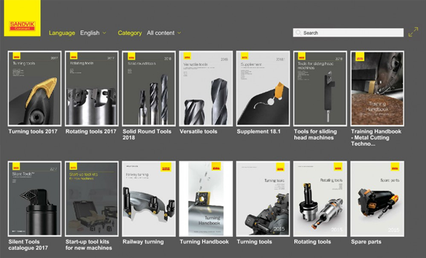Click the 'Supplement 18.1' title text

259,132
